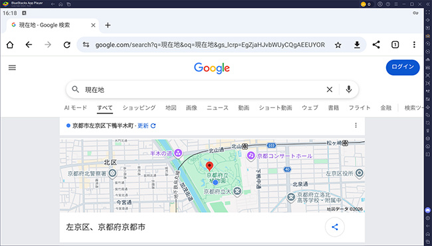Switch to the 書籍 tab

click(334, 107)
